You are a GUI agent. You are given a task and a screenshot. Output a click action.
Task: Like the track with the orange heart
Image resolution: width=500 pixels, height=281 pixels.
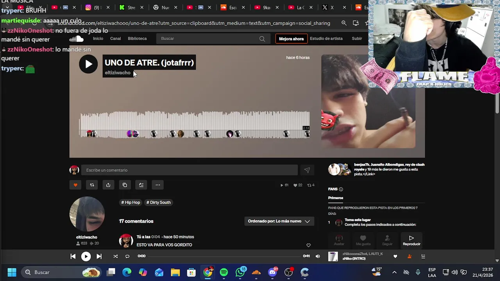point(75,185)
